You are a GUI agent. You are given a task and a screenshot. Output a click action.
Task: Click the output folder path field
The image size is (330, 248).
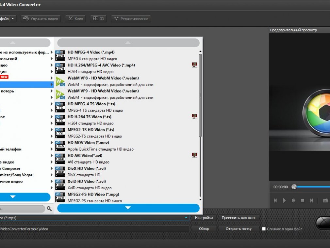pyautogui.click(x=95, y=229)
